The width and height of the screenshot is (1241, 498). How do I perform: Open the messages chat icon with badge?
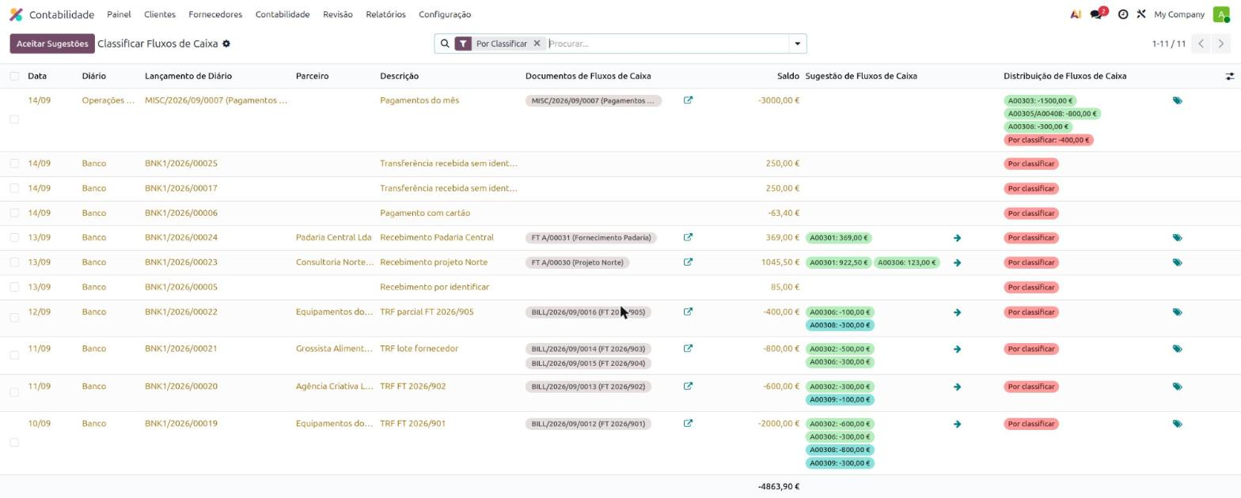point(1097,14)
